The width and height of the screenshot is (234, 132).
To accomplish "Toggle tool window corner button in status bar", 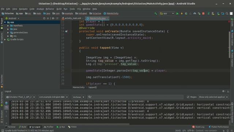I will tap(3, 131).
